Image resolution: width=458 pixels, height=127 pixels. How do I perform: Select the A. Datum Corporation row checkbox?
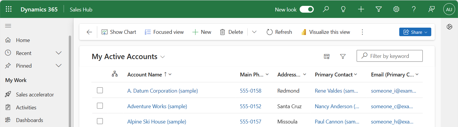pos(100,91)
